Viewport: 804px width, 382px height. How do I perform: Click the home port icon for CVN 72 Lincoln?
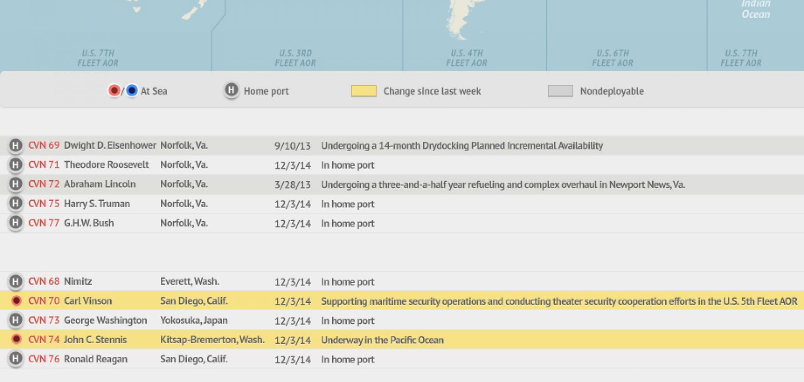[15, 184]
